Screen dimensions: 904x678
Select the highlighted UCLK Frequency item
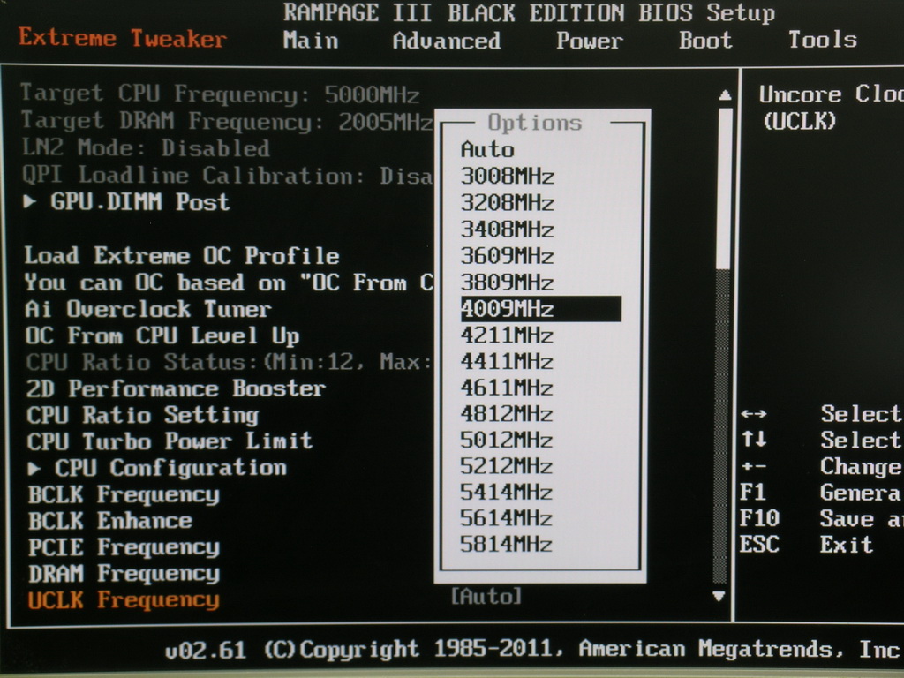coord(124,600)
